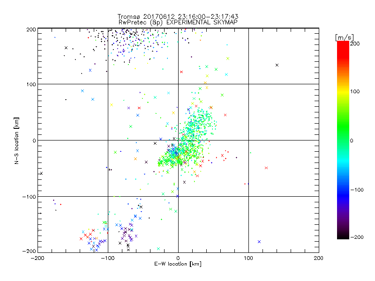Click the '-100' tick on N-S axis

tap(29, 197)
